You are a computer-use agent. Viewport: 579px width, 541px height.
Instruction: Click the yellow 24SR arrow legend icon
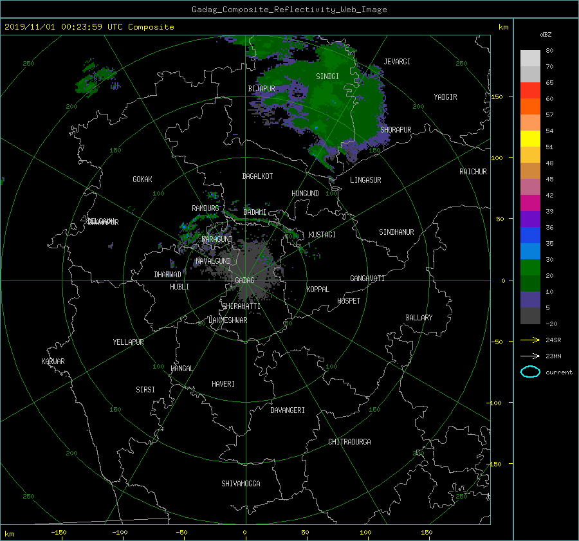click(530, 340)
